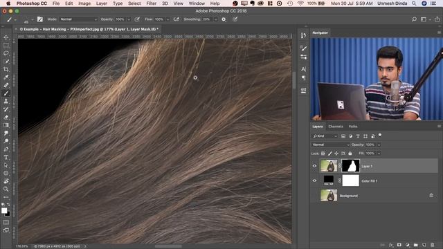
Task: Open the Image menu
Action: point(84,3)
